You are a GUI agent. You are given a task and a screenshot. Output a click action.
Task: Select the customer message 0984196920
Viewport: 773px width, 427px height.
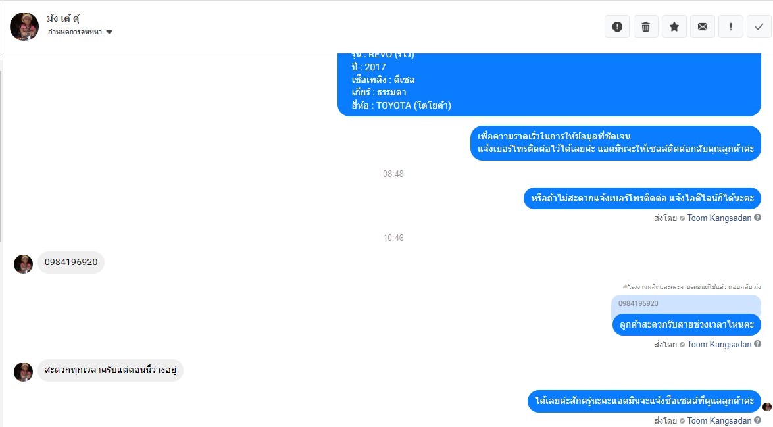click(71, 262)
